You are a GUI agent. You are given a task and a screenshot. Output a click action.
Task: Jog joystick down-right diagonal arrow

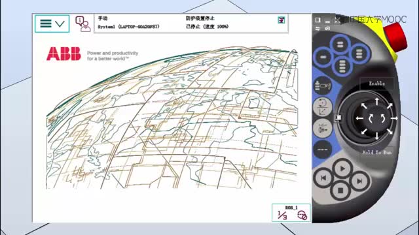click(390, 131)
